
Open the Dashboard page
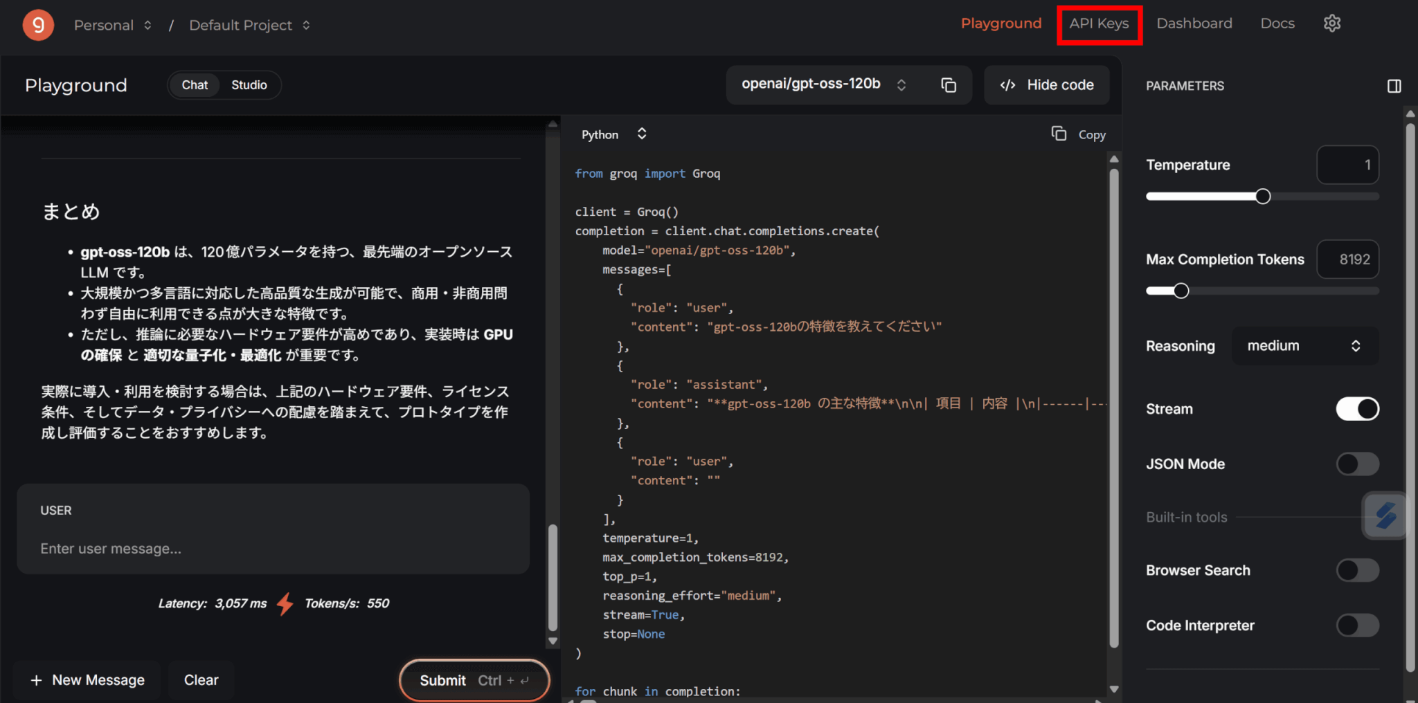coord(1194,24)
